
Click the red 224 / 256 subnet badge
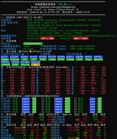[47, 38]
